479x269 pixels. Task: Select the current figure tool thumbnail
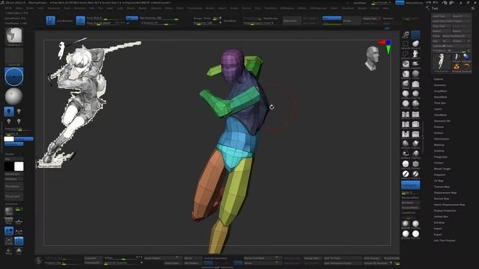point(442,62)
